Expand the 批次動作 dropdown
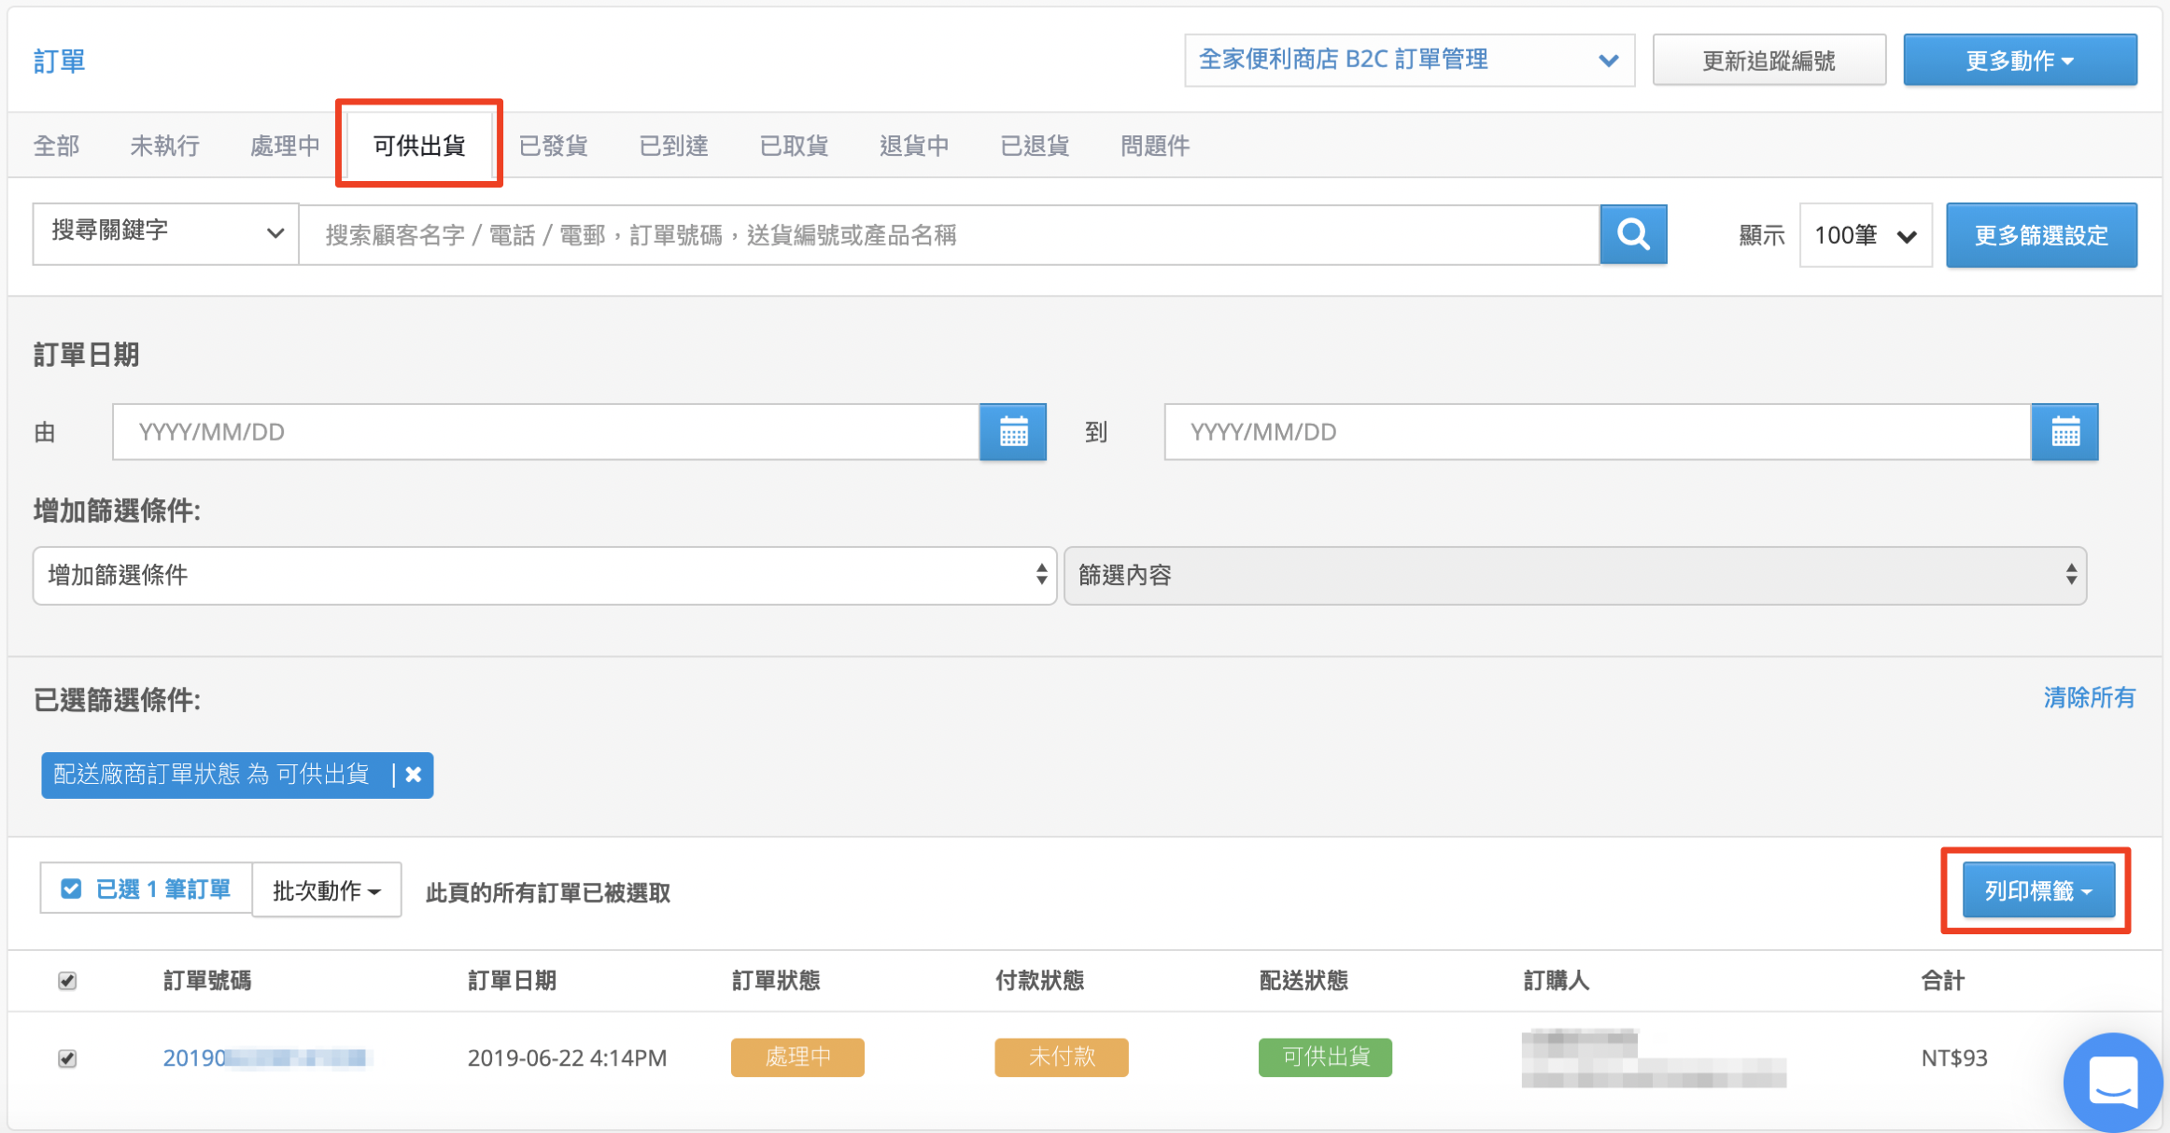 [x=327, y=890]
